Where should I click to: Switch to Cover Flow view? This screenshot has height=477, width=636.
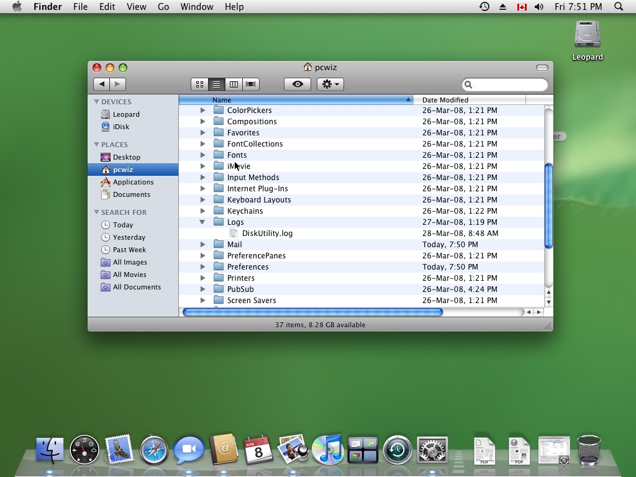pyautogui.click(x=251, y=84)
